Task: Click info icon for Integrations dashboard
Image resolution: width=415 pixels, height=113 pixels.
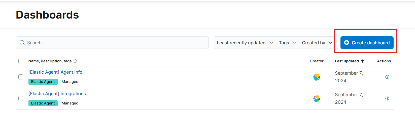Action: click(x=387, y=98)
